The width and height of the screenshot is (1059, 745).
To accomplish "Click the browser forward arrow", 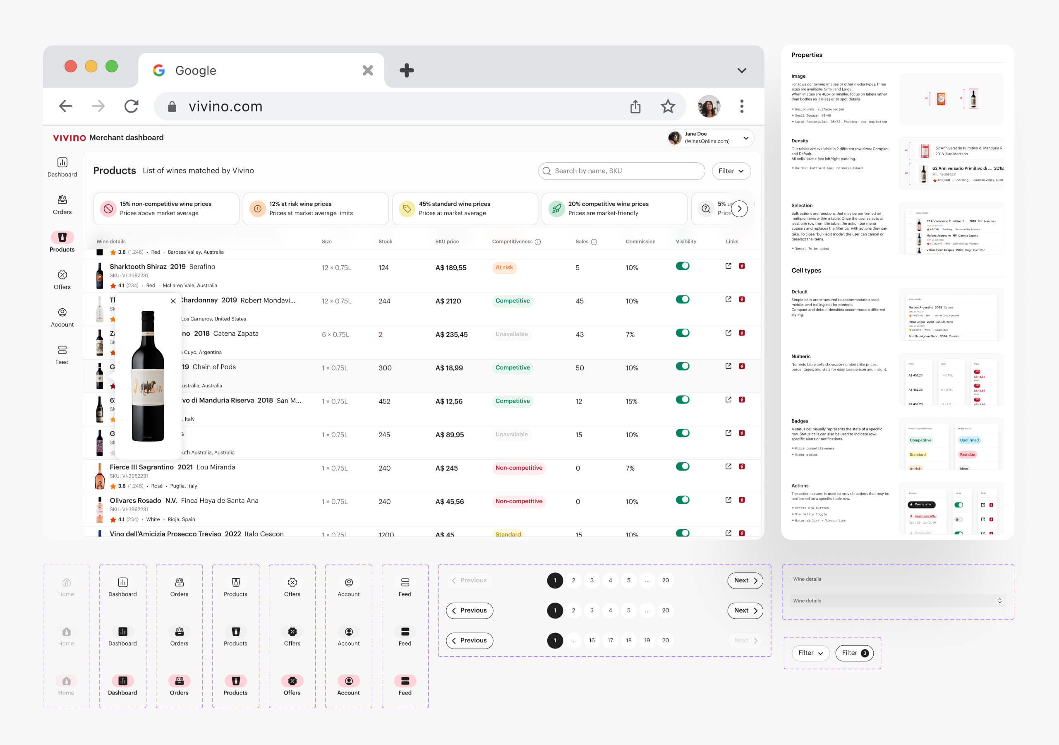I will tap(98, 106).
